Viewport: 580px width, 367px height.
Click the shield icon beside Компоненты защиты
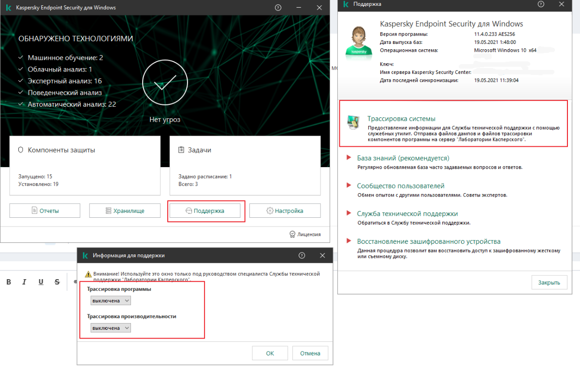click(21, 150)
